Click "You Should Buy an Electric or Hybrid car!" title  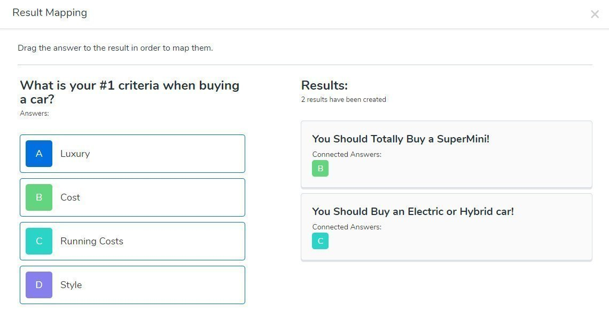tap(412, 212)
